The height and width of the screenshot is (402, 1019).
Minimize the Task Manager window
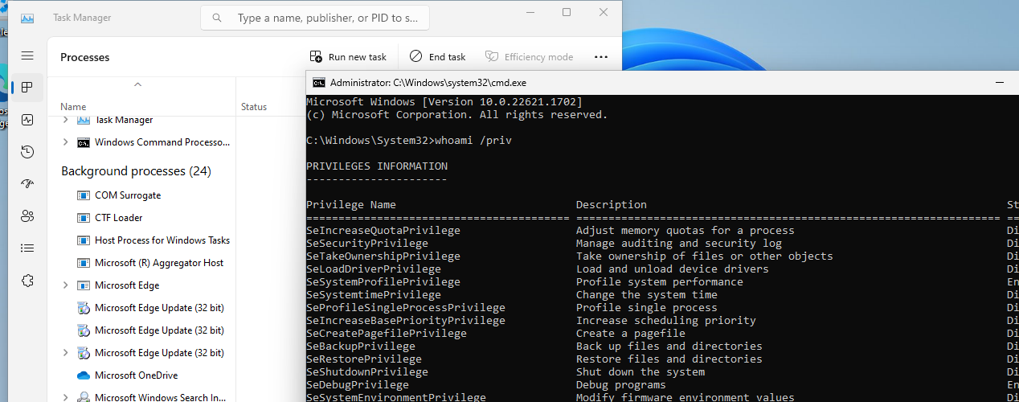(x=530, y=12)
